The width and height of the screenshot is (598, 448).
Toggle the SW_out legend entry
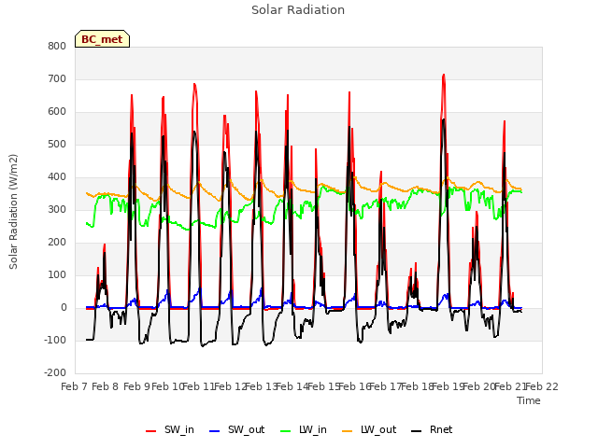click(236, 429)
